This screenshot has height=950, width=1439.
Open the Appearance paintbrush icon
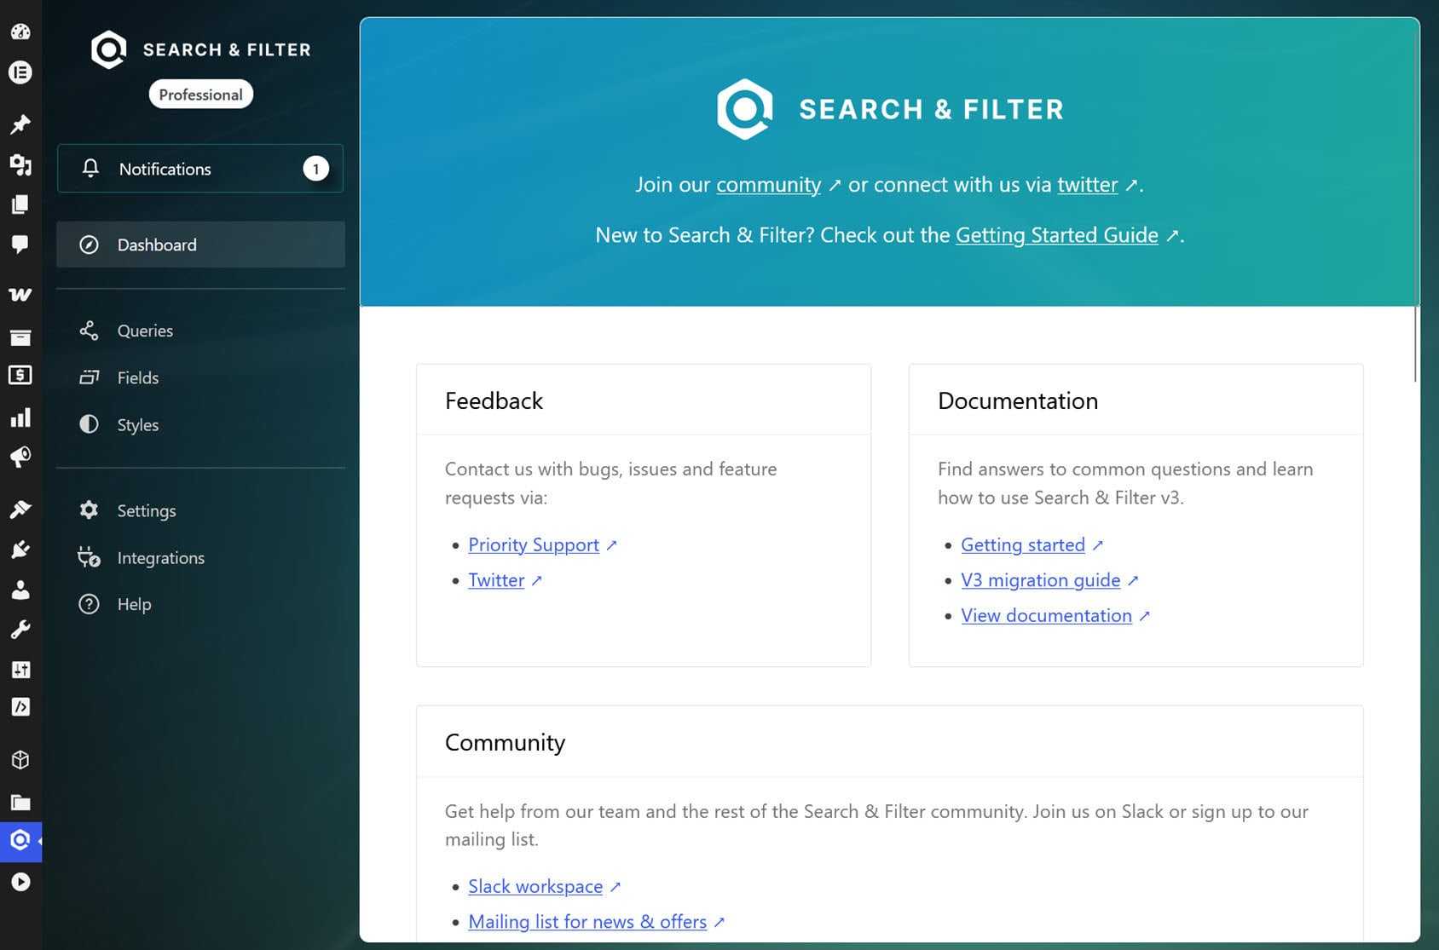pos(20,509)
